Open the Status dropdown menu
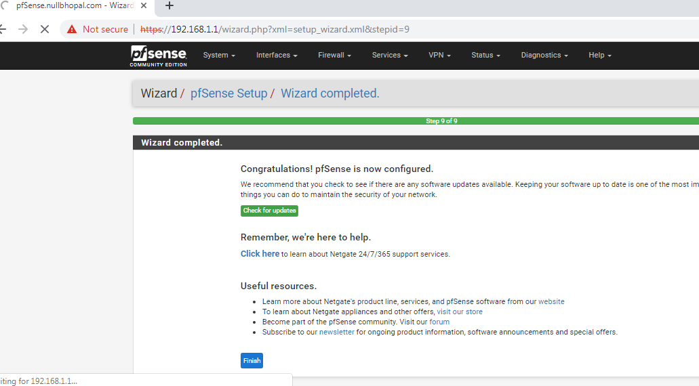Viewport: 699px width, 386px height. click(x=485, y=56)
